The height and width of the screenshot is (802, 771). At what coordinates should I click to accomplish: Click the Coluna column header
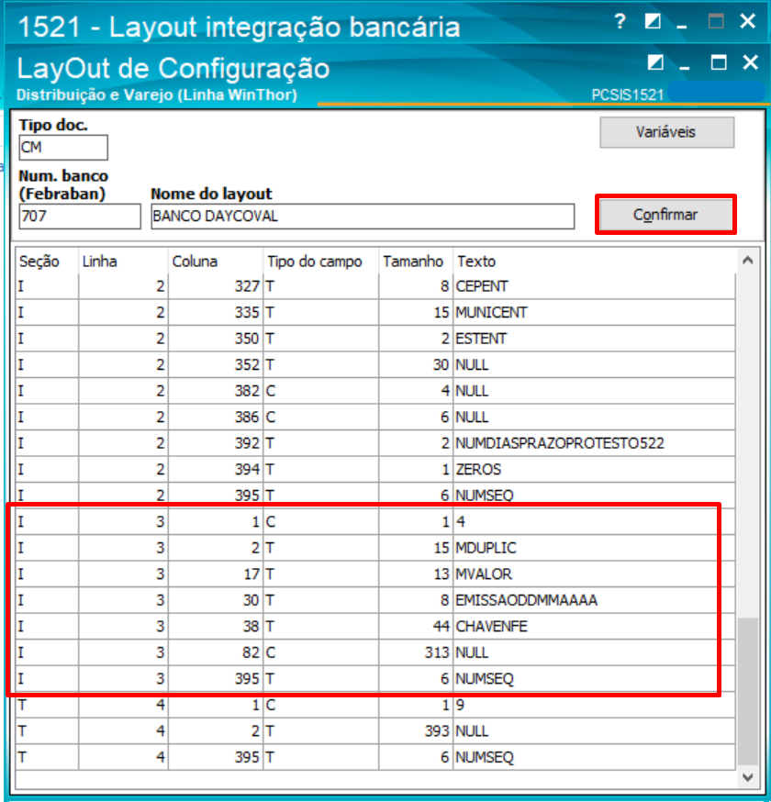[216, 262]
